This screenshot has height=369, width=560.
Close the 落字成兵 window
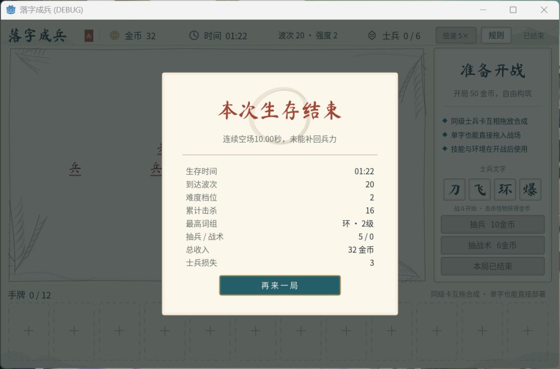click(x=544, y=10)
